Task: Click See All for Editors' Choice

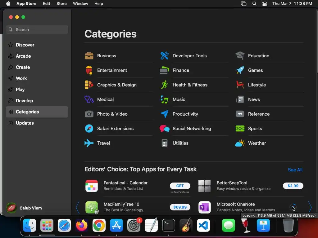Action: (x=295, y=170)
